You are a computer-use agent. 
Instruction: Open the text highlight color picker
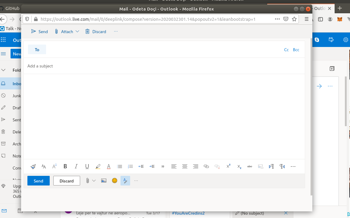pyautogui.click(x=98, y=167)
